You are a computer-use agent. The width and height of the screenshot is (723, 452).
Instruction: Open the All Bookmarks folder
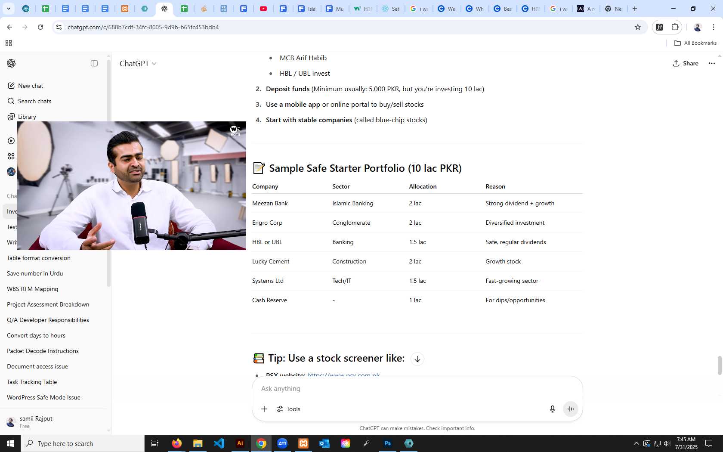tap(695, 43)
